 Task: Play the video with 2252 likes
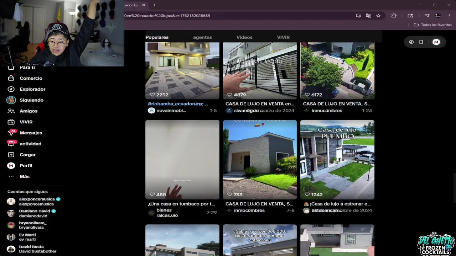pyautogui.click(x=182, y=70)
